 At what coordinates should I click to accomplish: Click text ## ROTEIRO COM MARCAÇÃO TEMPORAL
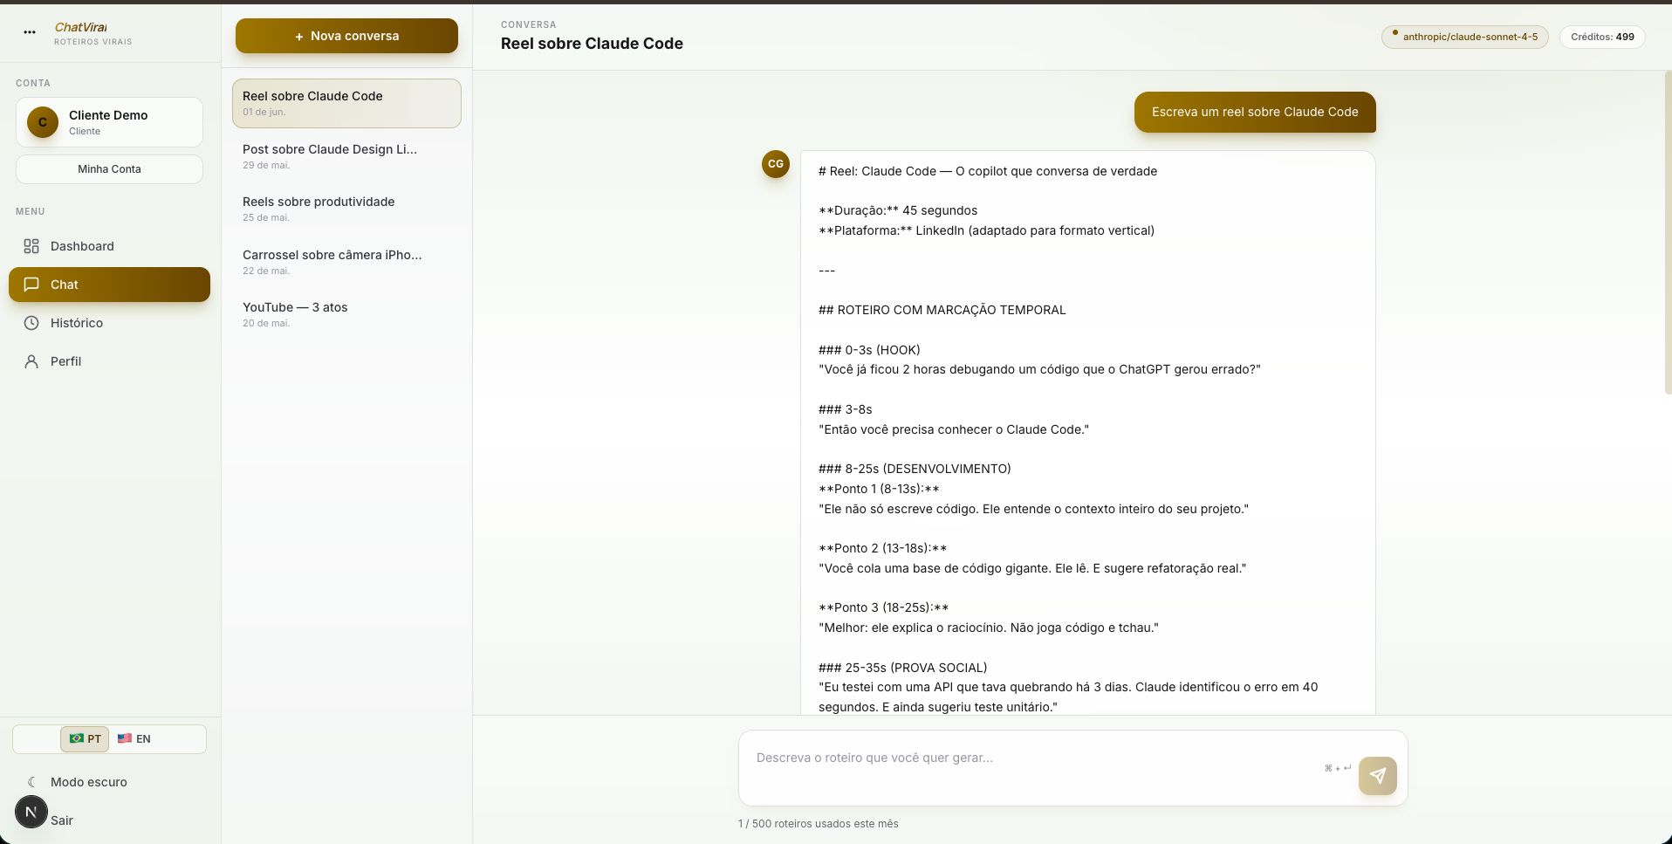[x=942, y=310]
